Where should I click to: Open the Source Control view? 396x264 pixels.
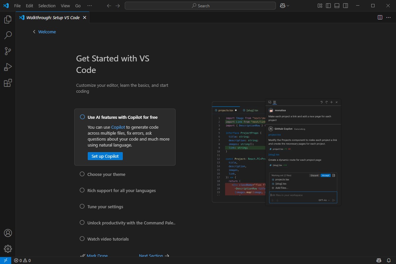[x=8, y=51]
